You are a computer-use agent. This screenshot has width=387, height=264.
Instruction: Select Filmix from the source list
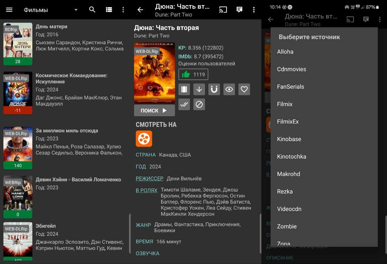pyautogui.click(x=285, y=104)
